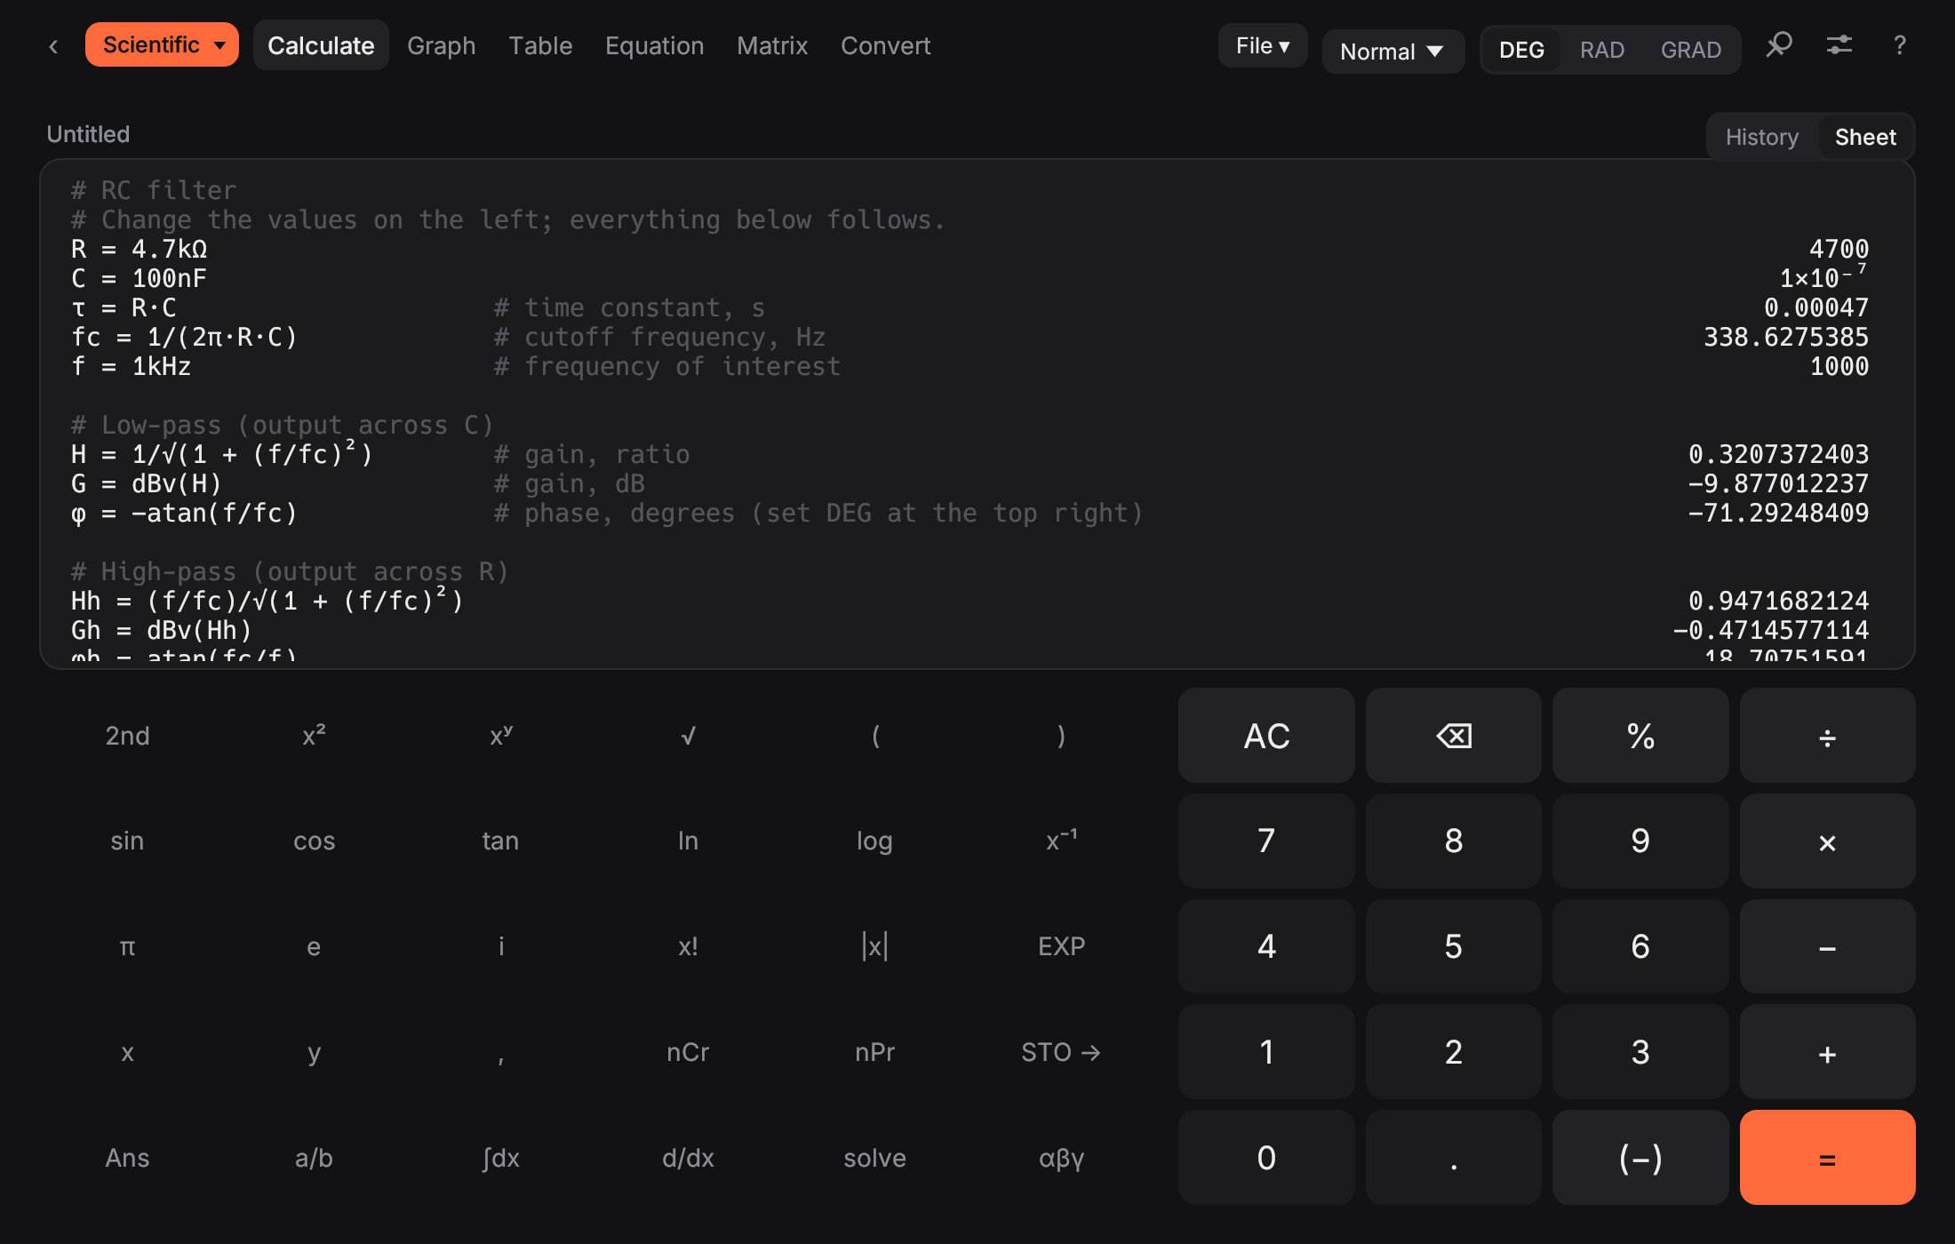The width and height of the screenshot is (1955, 1244).
Task: Click the AC clear button
Action: point(1266,736)
